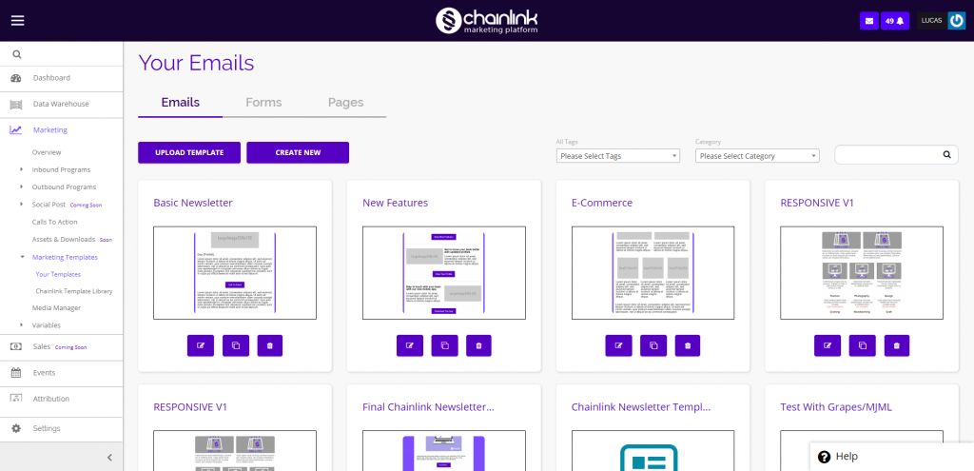Screen dimensions: 974x471
Task: Expand the Social Post arrow
Action: [21, 204]
